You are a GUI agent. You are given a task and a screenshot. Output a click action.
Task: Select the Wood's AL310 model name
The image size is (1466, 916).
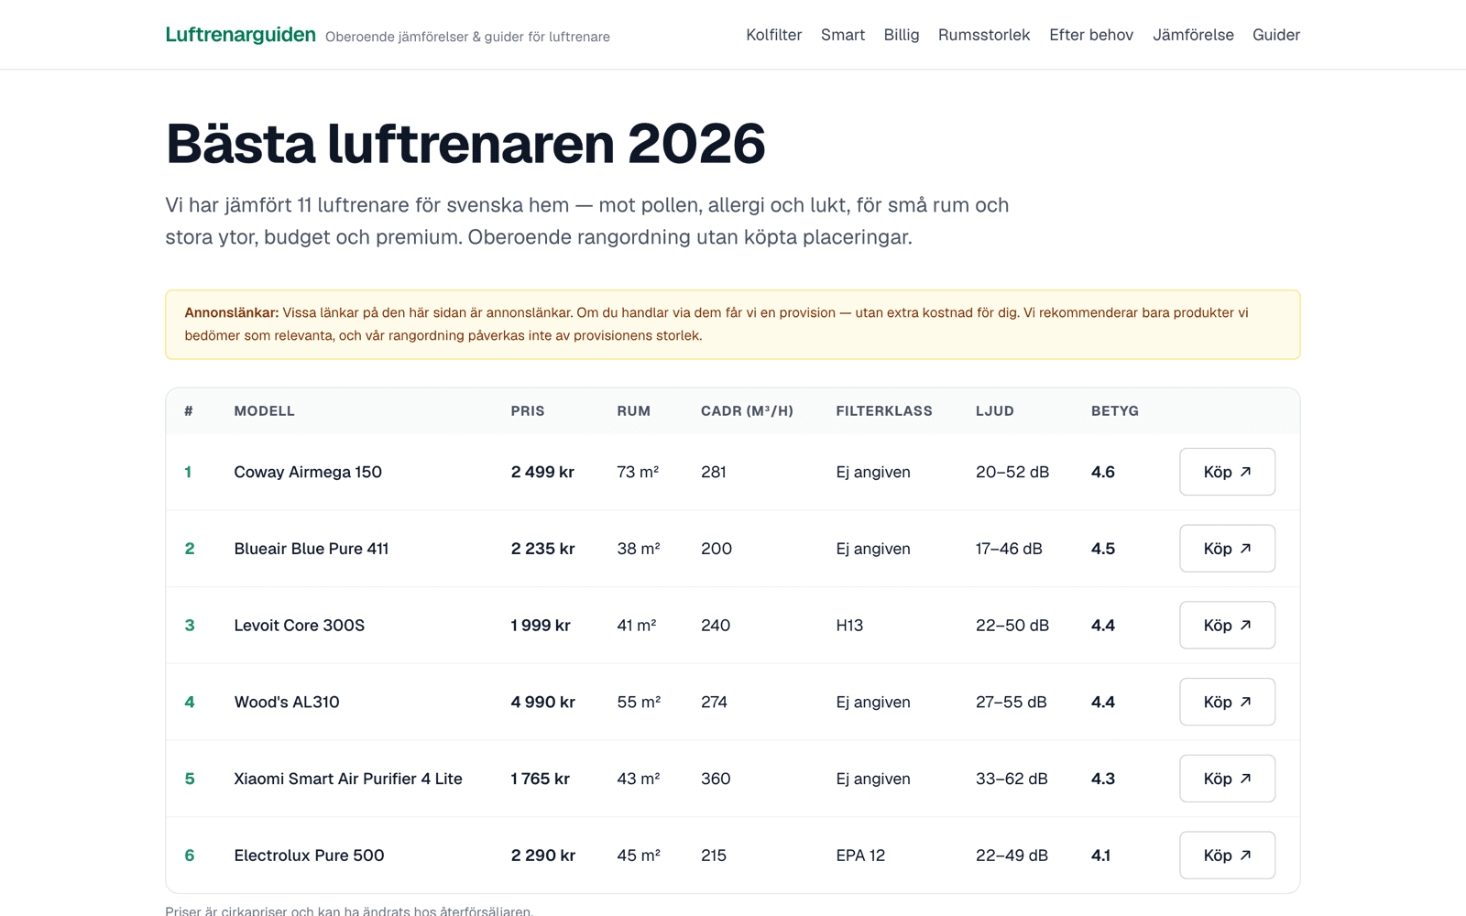coord(286,702)
